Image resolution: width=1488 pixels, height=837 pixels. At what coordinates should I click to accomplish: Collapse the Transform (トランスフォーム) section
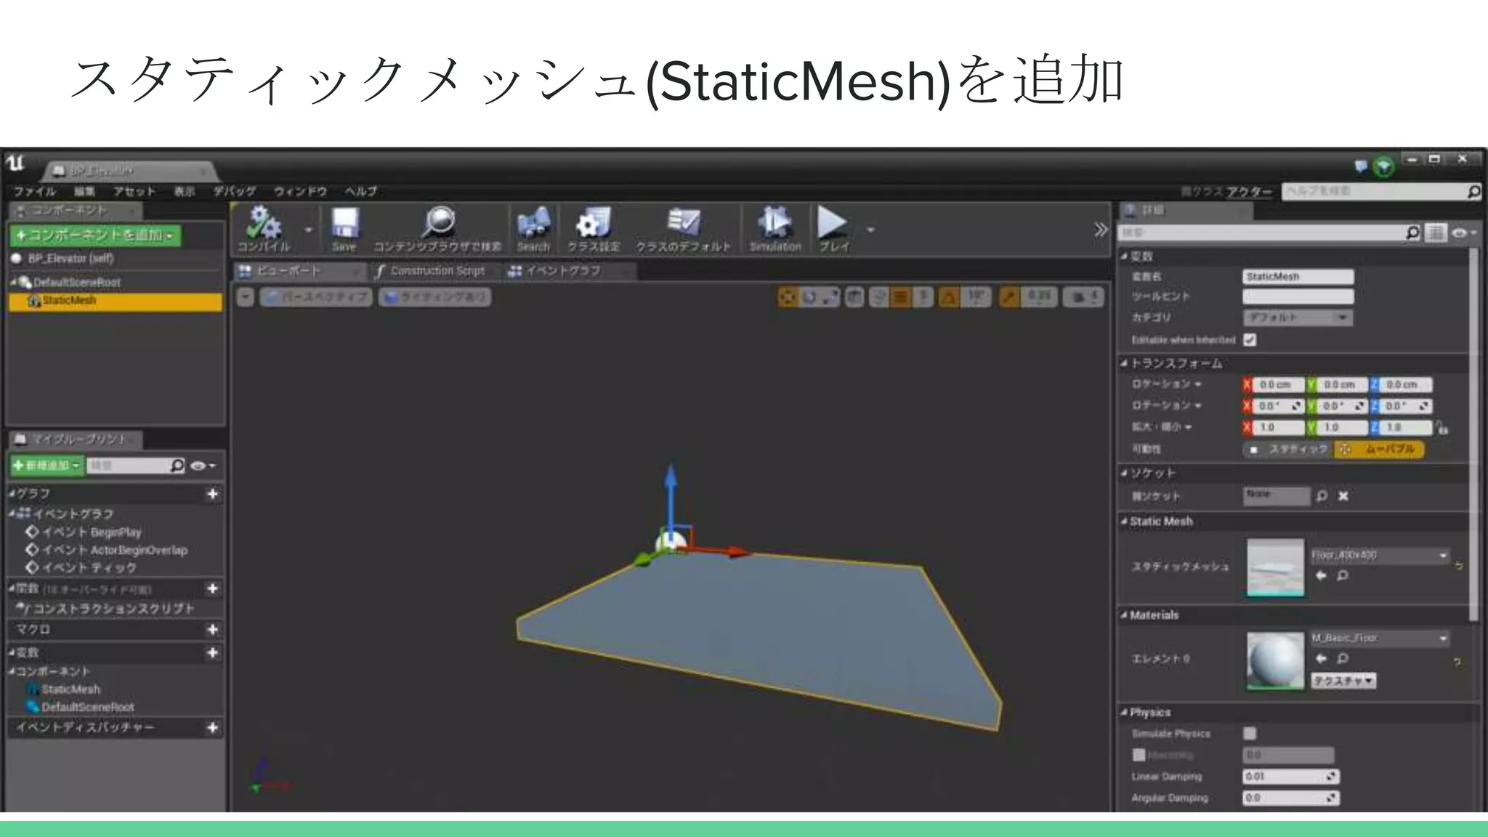tap(1124, 363)
